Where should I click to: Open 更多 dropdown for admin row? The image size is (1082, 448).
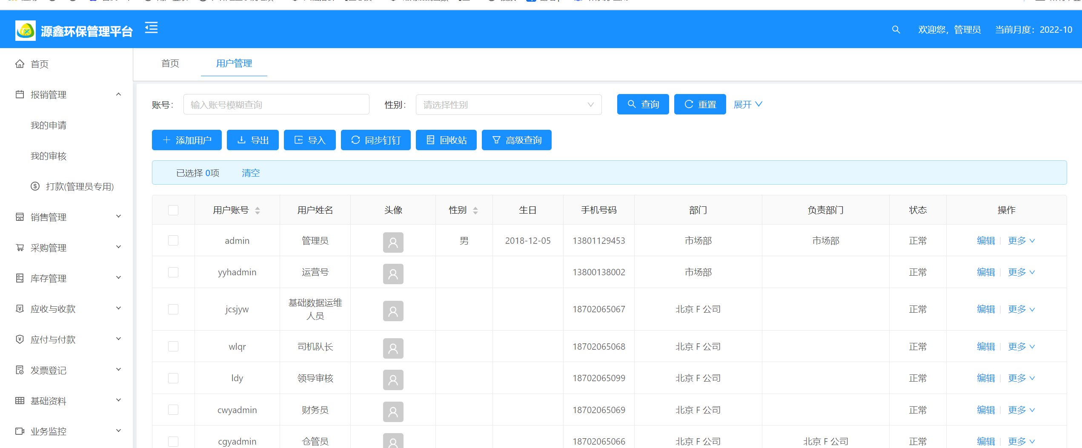pyautogui.click(x=1021, y=241)
